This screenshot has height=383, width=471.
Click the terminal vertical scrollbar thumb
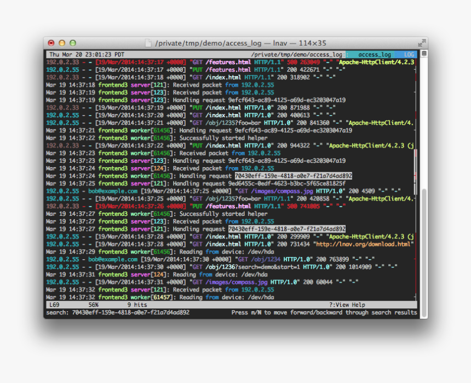pos(424,252)
